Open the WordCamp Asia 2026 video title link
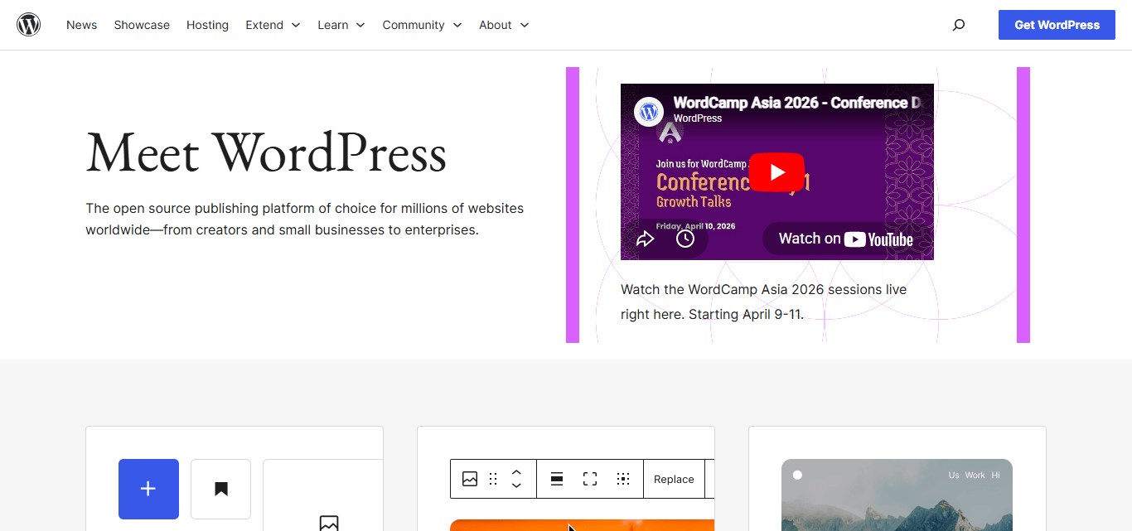 tap(797, 103)
